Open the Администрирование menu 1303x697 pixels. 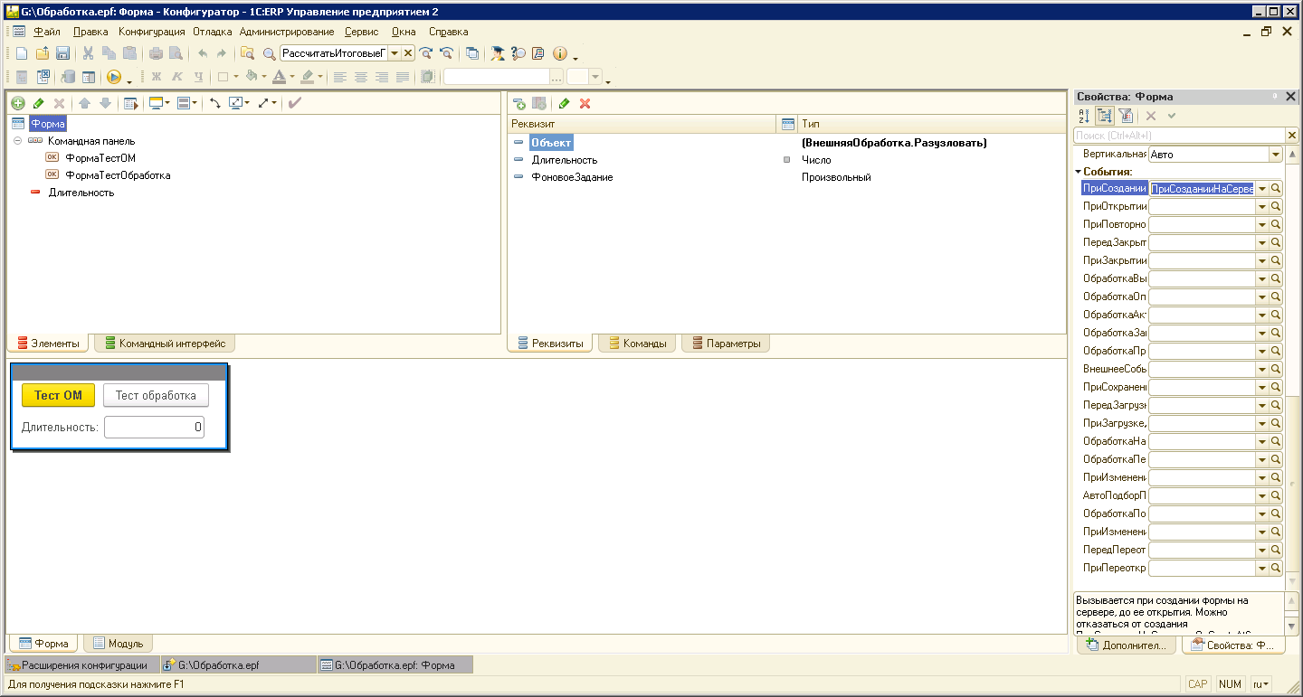(287, 32)
